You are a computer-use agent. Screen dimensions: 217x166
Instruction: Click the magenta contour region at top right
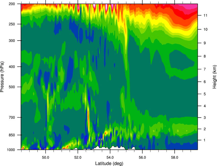click(x=190, y=6)
